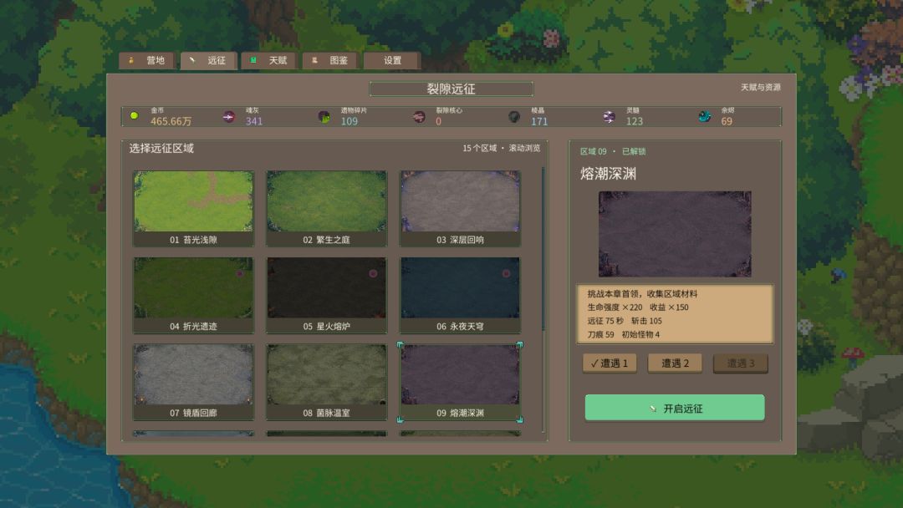
Task: Click the text 15 个区域 · 滚动浏览
Action: tap(501, 149)
